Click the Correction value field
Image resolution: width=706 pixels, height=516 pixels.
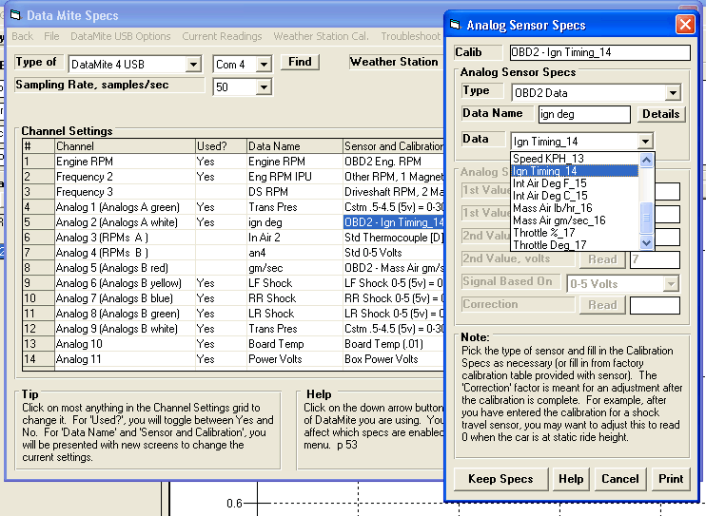coord(655,305)
